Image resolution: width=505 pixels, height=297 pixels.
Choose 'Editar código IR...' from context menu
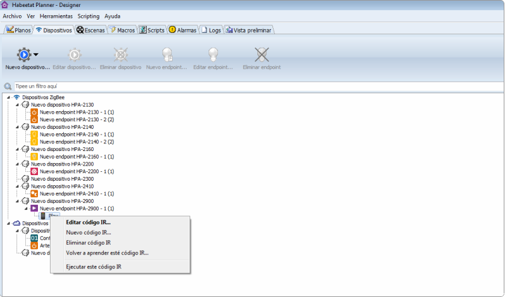coord(120,222)
